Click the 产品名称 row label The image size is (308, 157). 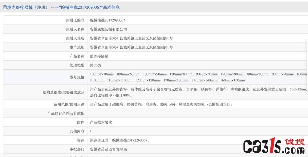click(77, 56)
